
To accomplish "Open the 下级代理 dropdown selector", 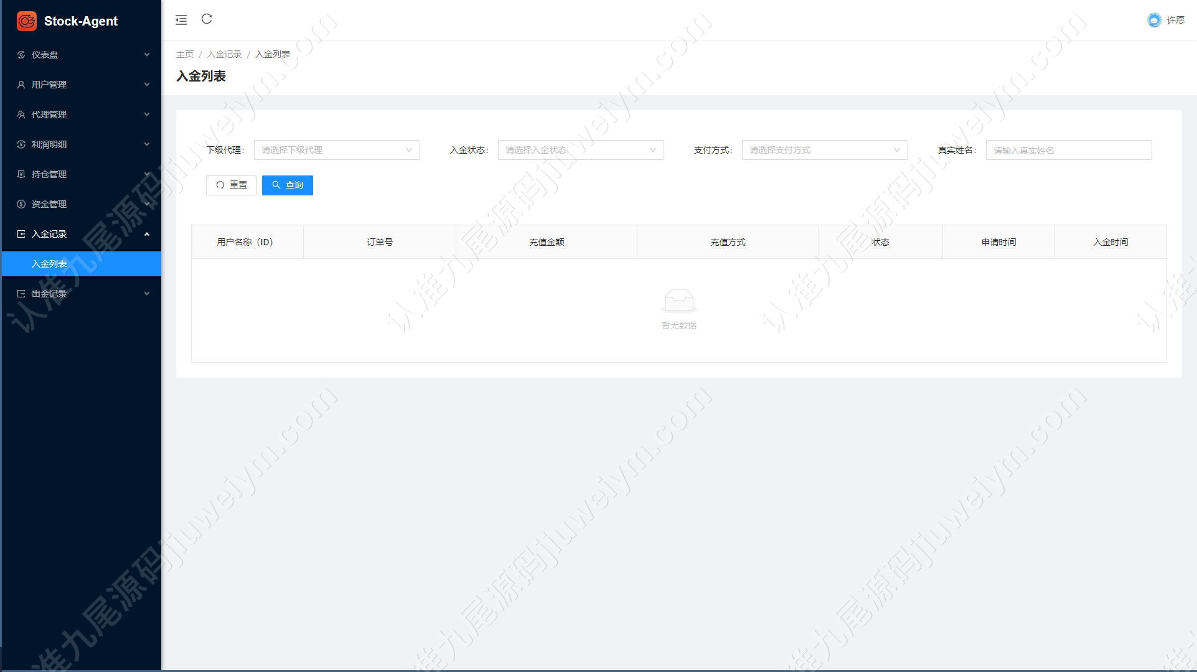I will coord(337,150).
